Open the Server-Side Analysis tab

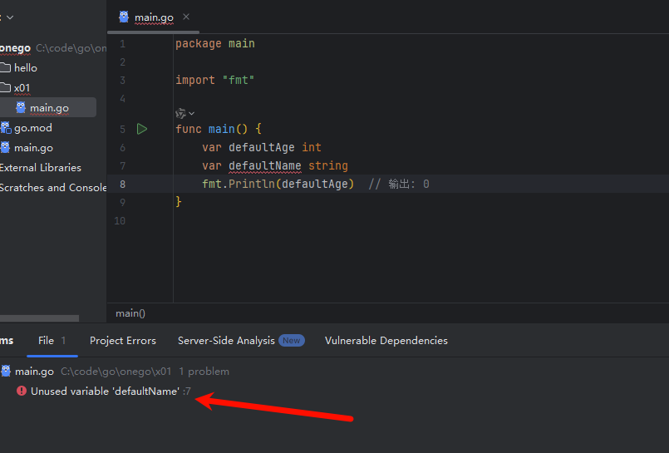pyautogui.click(x=226, y=341)
